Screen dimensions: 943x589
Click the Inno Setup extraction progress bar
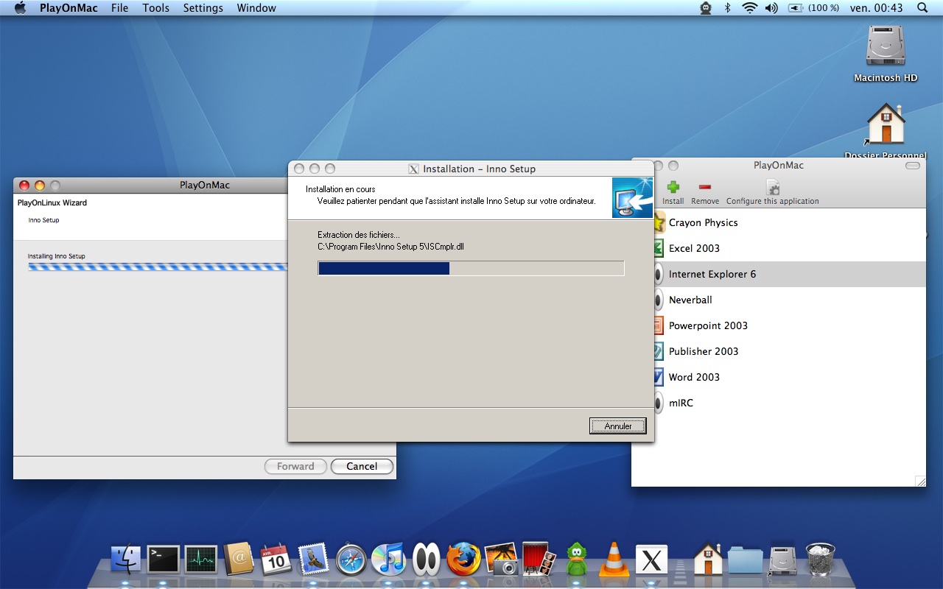(x=471, y=268)
